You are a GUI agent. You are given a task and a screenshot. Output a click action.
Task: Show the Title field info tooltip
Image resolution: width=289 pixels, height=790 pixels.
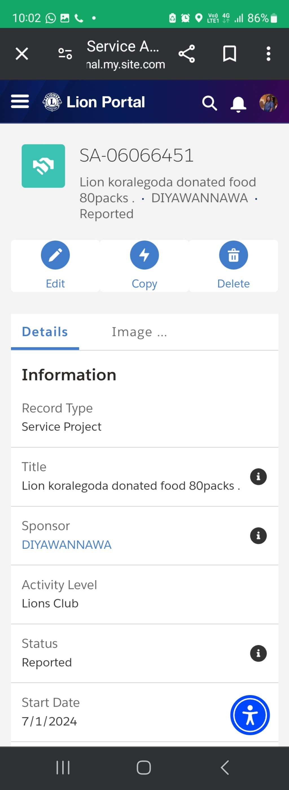259,477
